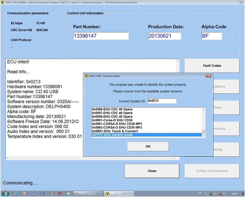
Task: Click 'Alpha code: BF' log line
Action: pyautogui.click(x=22, y=111)
